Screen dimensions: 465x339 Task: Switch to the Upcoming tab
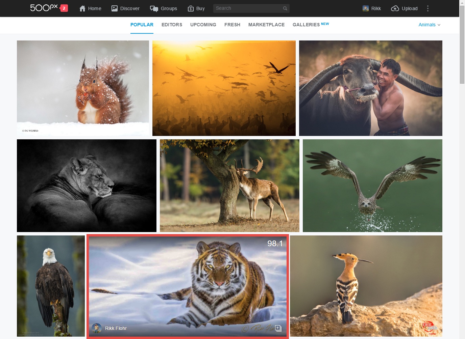203,25
